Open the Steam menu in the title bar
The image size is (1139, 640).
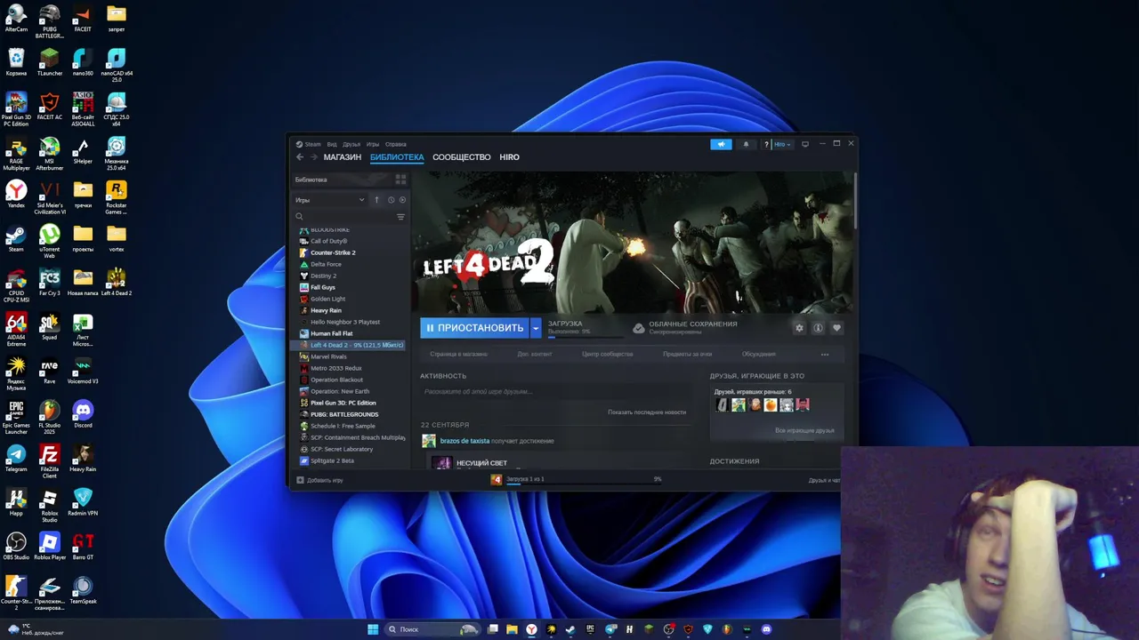click(310, 144)
